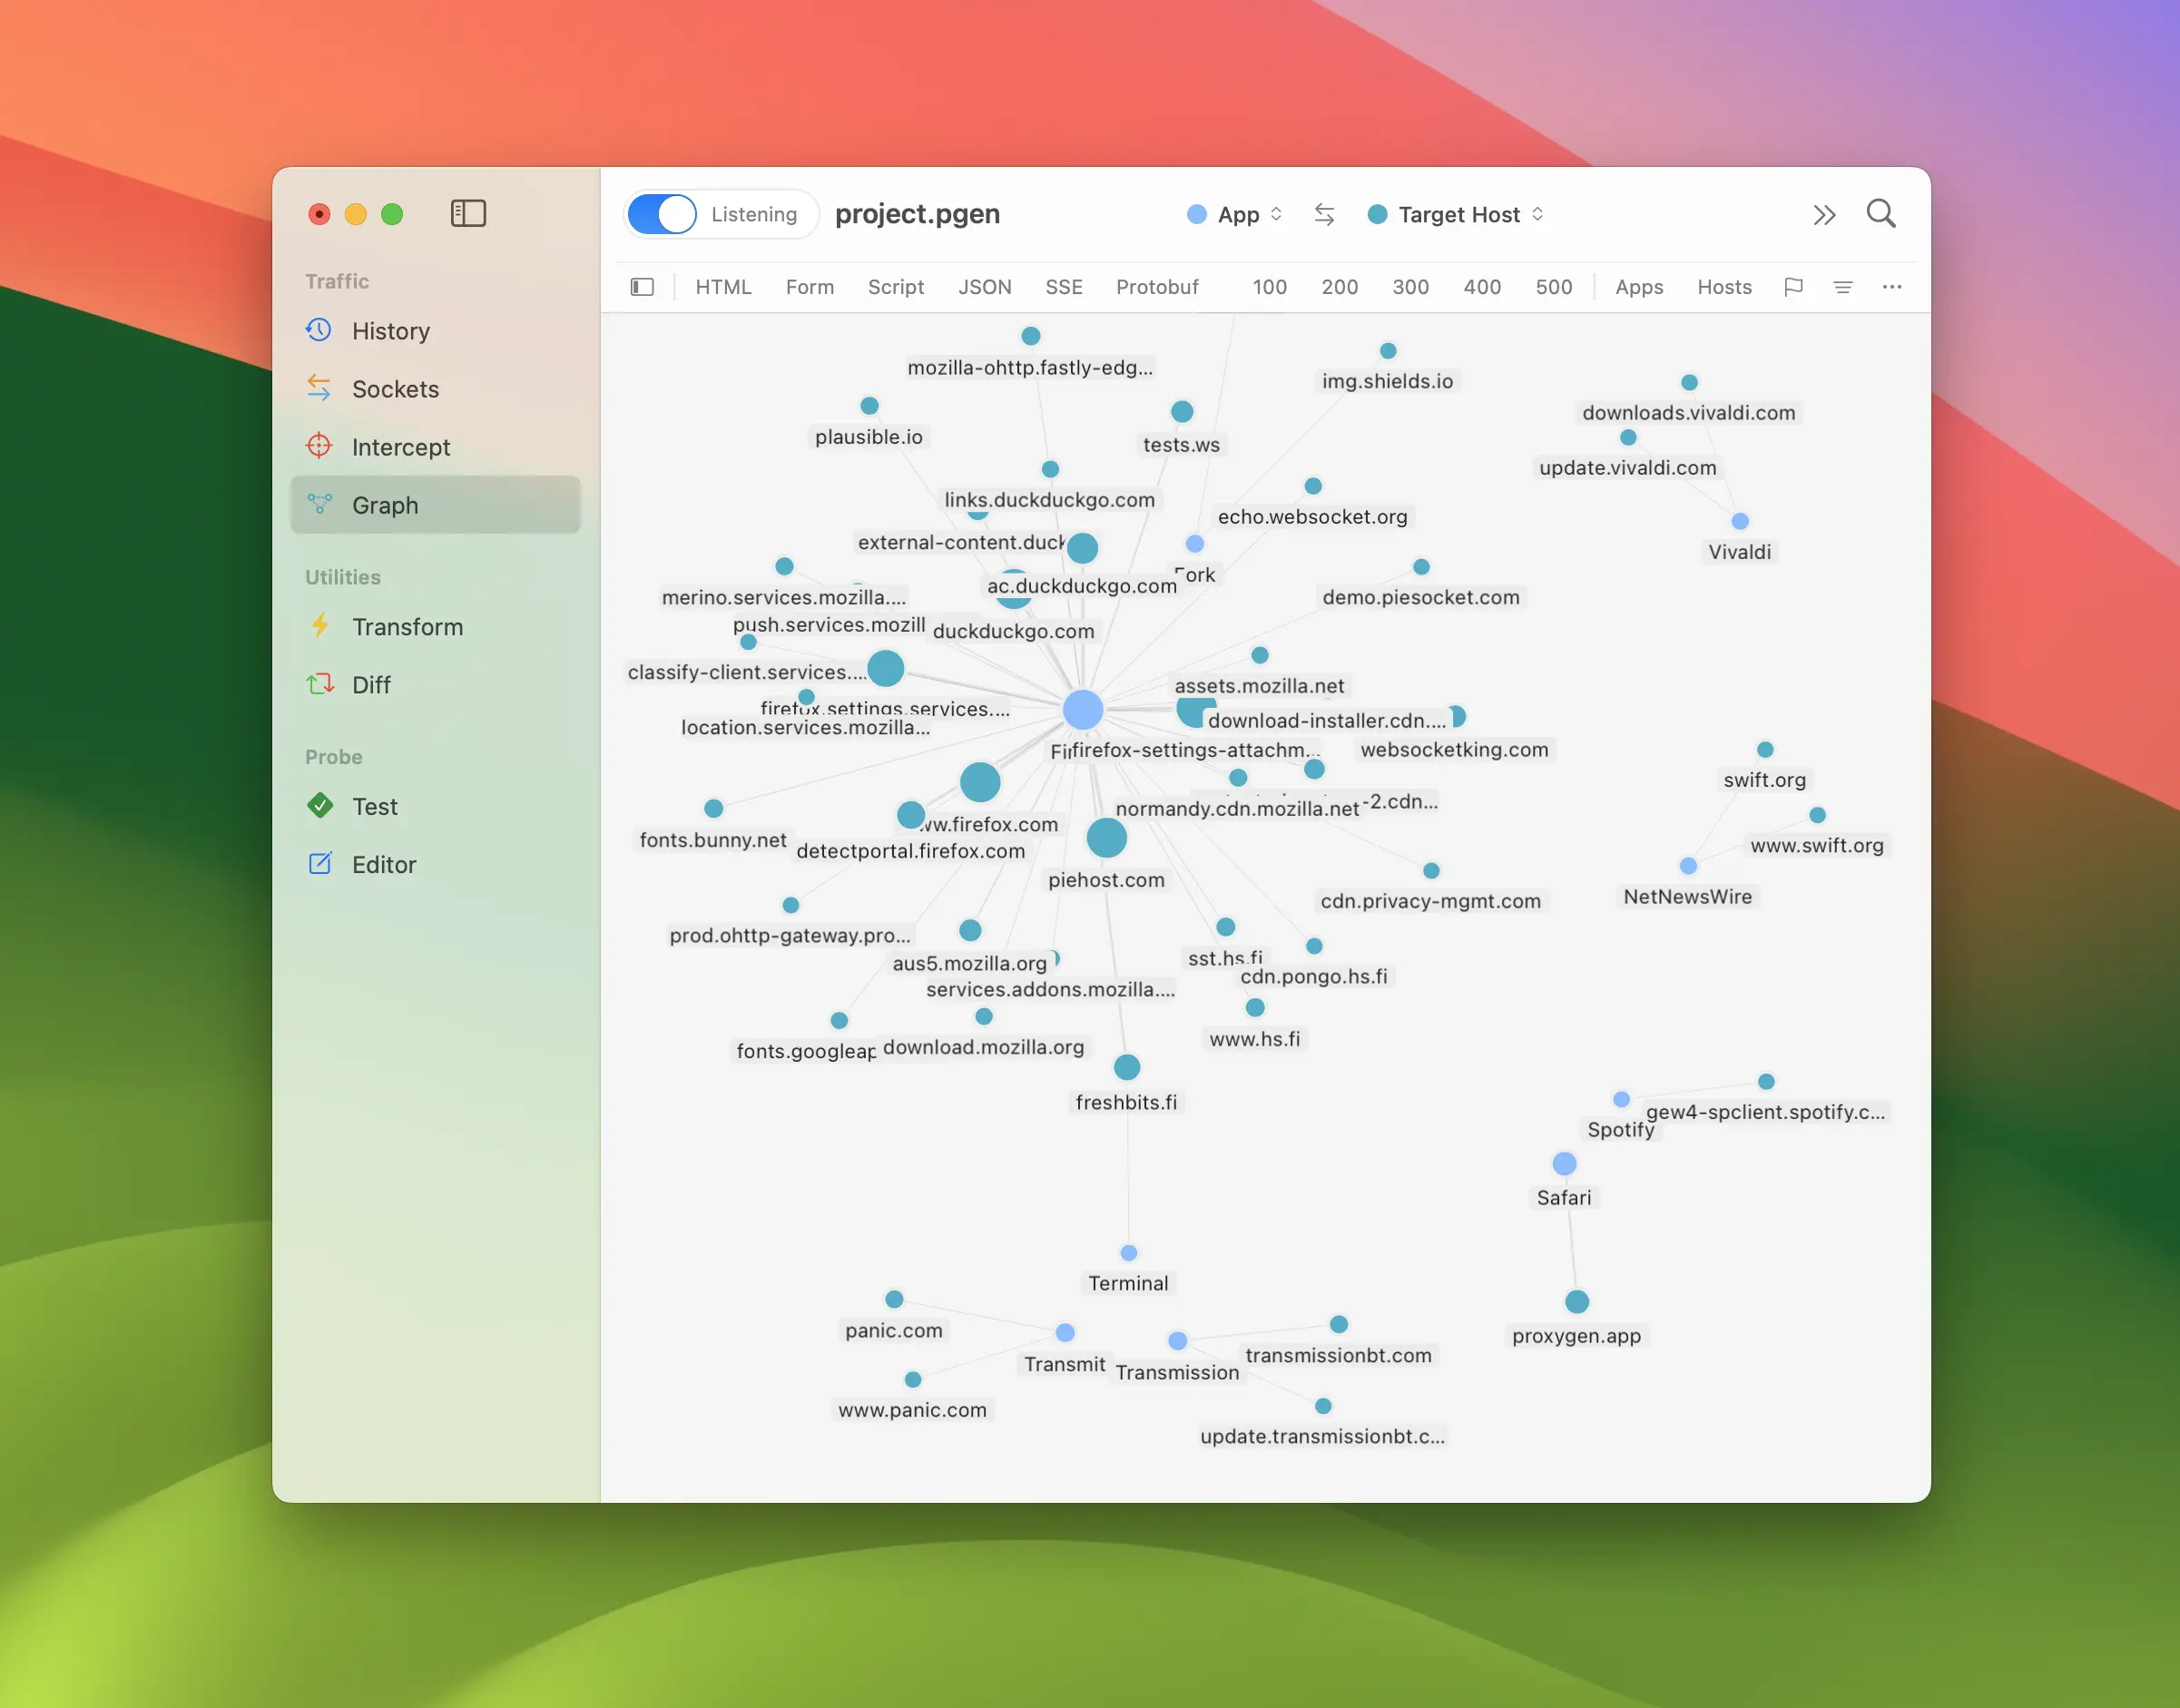
Task: Click the freshbits.fi host node
Action: click(1127, 1067)
